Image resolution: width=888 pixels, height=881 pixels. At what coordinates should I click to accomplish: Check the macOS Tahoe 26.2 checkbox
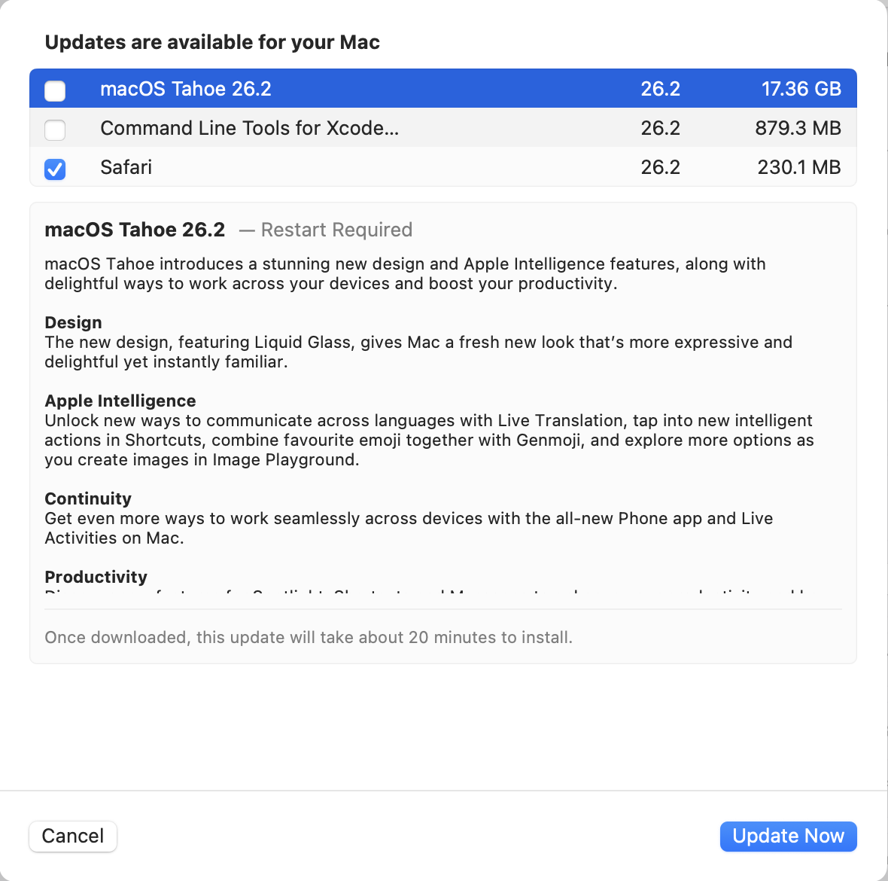(x=55, y=90)
